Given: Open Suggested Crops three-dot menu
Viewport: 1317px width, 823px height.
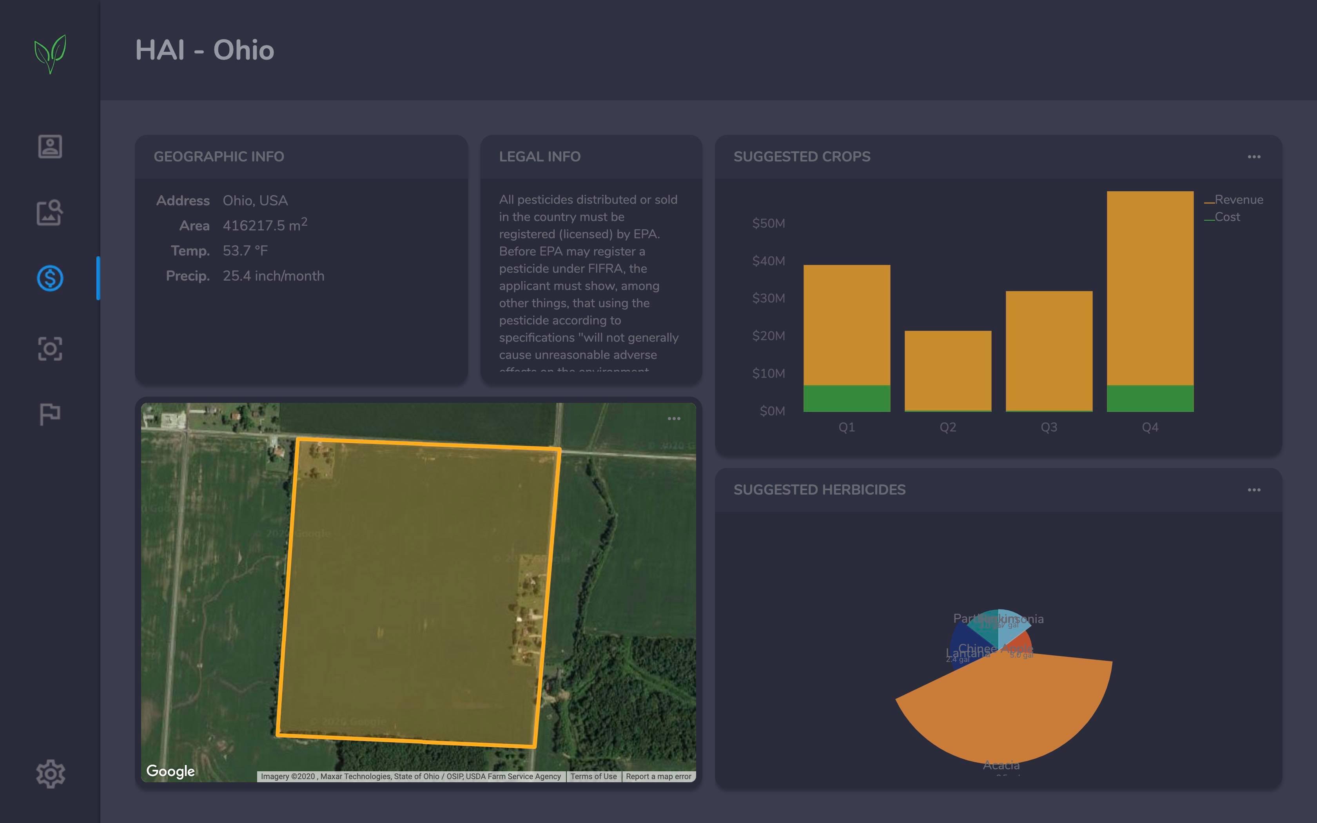Looking at the screenshot, I should click(1254, 157).
